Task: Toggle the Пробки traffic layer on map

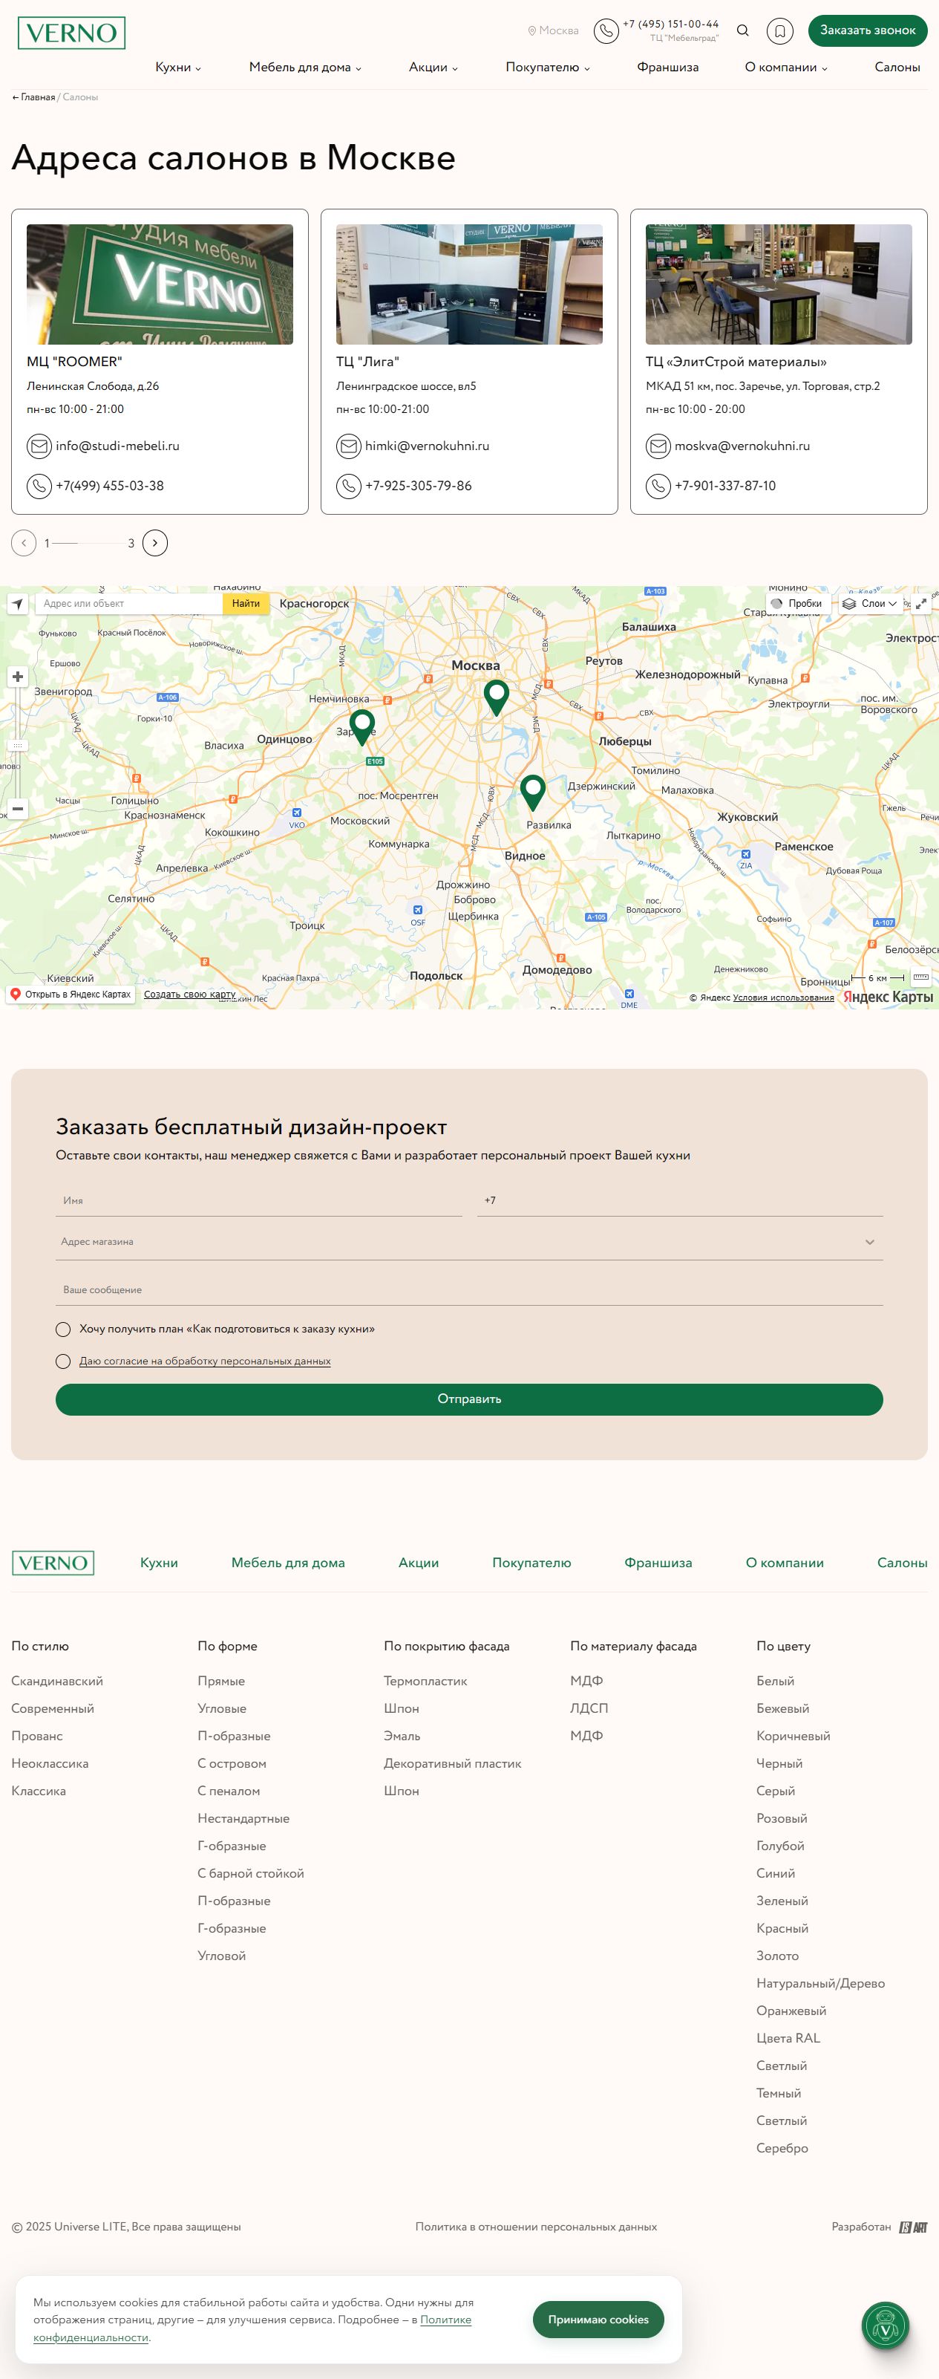Action: (x=796, y=603)
